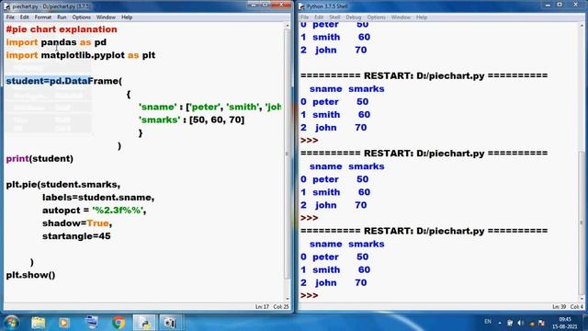Click 'startangle=45' line
This screenshot has width=588, height=331.
[76, 236]
